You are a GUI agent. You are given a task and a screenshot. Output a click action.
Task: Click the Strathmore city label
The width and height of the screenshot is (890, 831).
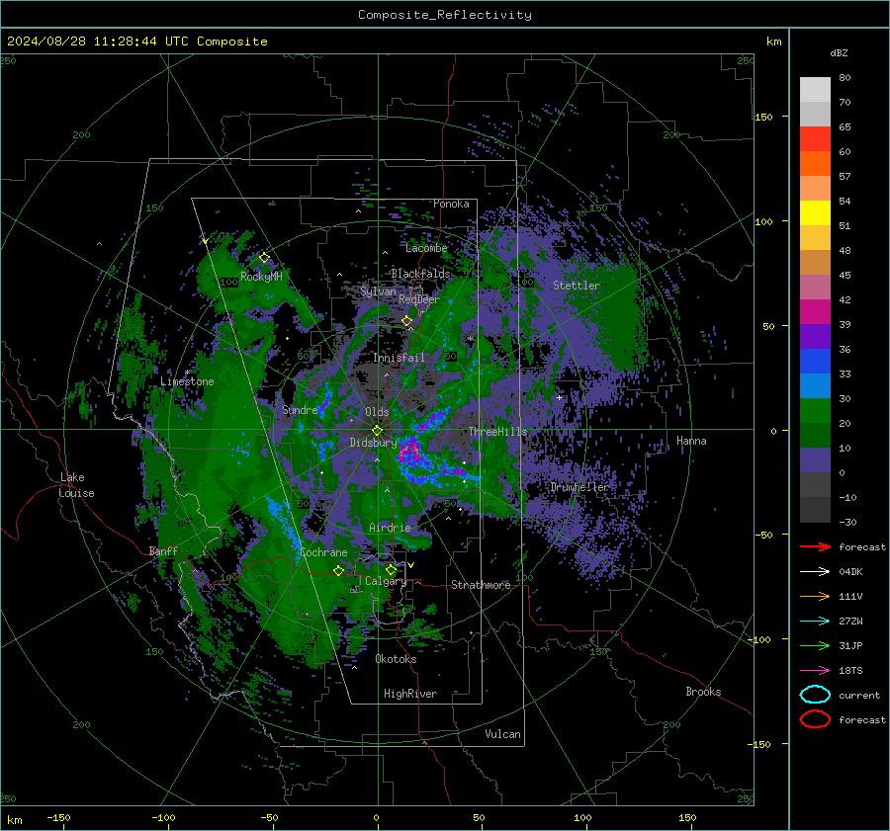(x=481, y=585)
